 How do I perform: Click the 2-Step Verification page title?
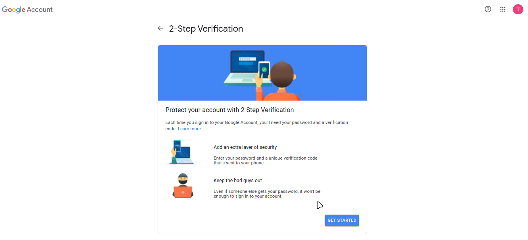pyautogui.click(x=206, y=29)
